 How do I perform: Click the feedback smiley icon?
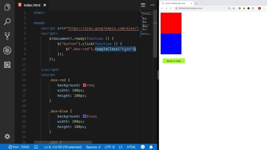click(x=143, y=147)
